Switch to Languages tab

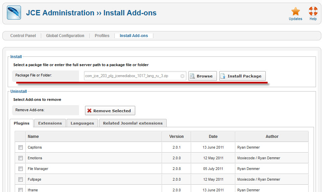click(x=82, y=123)
